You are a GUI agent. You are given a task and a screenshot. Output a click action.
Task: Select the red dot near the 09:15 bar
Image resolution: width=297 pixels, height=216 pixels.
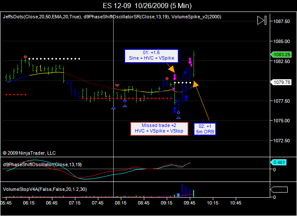point(167,78)
